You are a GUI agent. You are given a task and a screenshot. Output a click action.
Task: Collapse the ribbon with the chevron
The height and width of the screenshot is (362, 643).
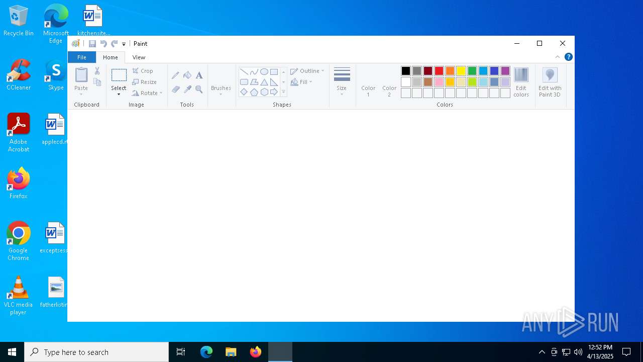(x=558, y=57)
